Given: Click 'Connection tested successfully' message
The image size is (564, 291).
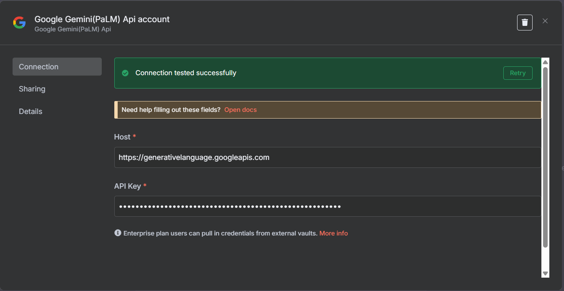Looking at the screenshot, I should [186, 73].
